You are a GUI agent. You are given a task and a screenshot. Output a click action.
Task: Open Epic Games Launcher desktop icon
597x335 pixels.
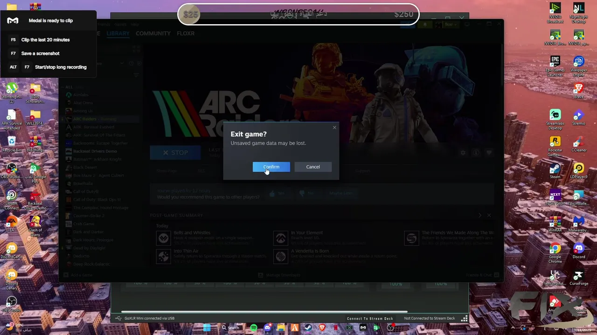tap(555, 67)
